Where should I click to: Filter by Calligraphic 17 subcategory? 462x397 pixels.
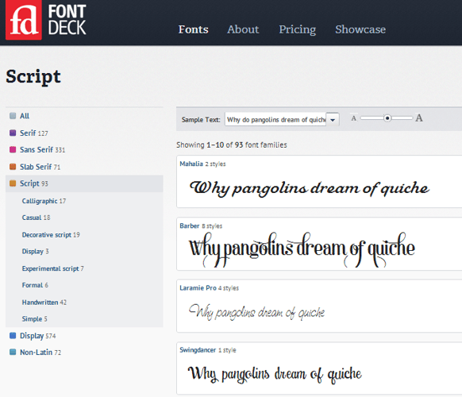coord(44,201)
